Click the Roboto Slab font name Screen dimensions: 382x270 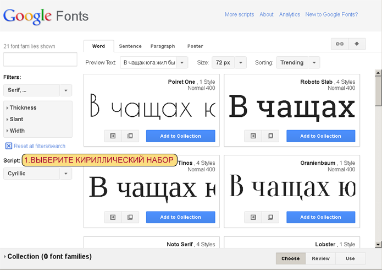click(316, 82)
